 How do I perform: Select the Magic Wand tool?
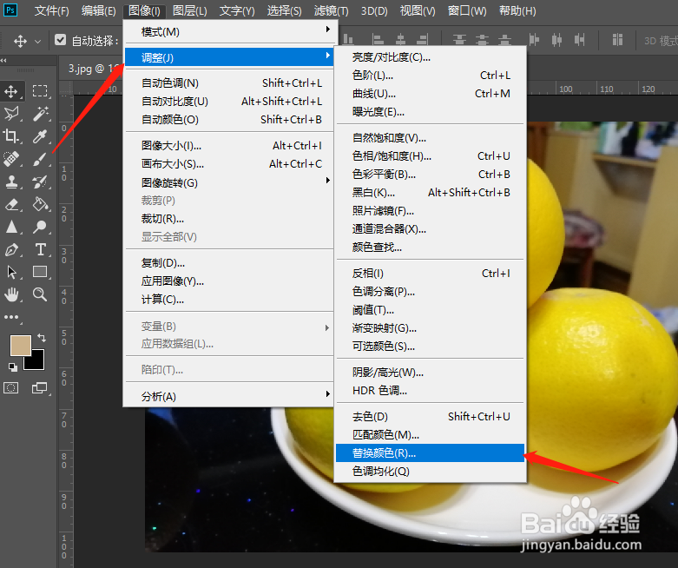[40, 114]
